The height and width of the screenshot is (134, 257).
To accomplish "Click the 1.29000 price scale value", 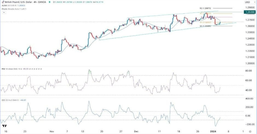I will tap(250, 7).
